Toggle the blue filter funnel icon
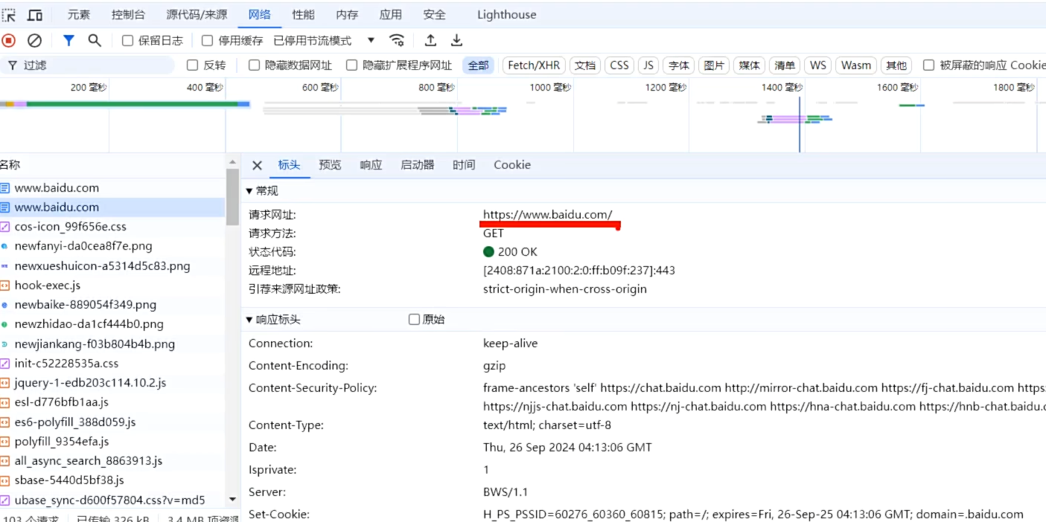The height and width of the screenshot is (522, 1046). pos(68,41)
